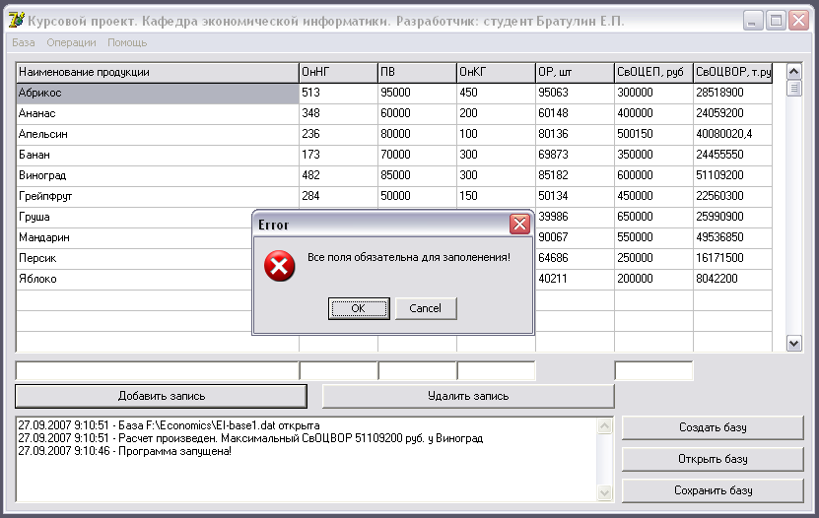Focus the ОнКГ input field below table
The image size is (819, 518).
pos(496,370)
